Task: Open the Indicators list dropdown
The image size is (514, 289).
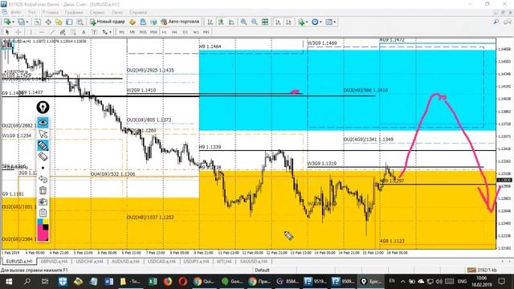Action: [x=303, y=22]
